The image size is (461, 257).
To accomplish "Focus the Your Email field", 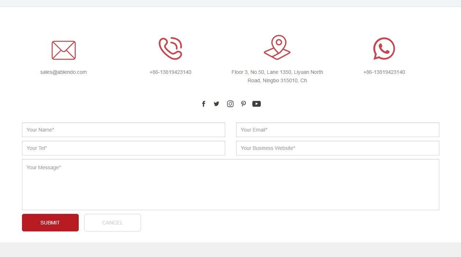I will [338, 130].
